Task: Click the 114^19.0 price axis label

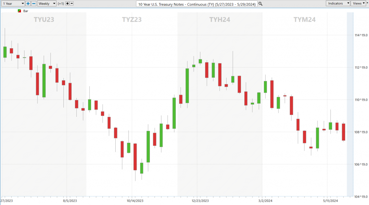Action: click(361, 35)
